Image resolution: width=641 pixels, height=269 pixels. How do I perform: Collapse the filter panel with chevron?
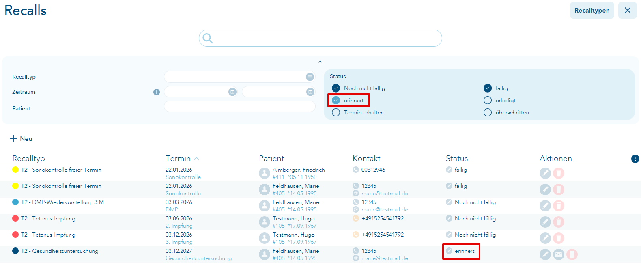[x=320, y=62]
